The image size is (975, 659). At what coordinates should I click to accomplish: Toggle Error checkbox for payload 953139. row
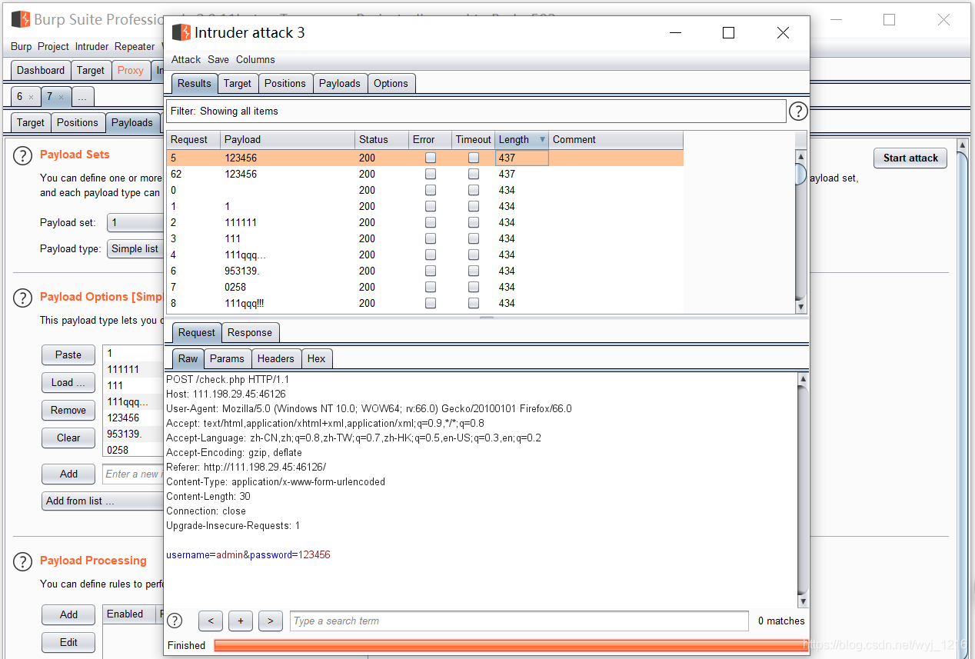(431, 271)
